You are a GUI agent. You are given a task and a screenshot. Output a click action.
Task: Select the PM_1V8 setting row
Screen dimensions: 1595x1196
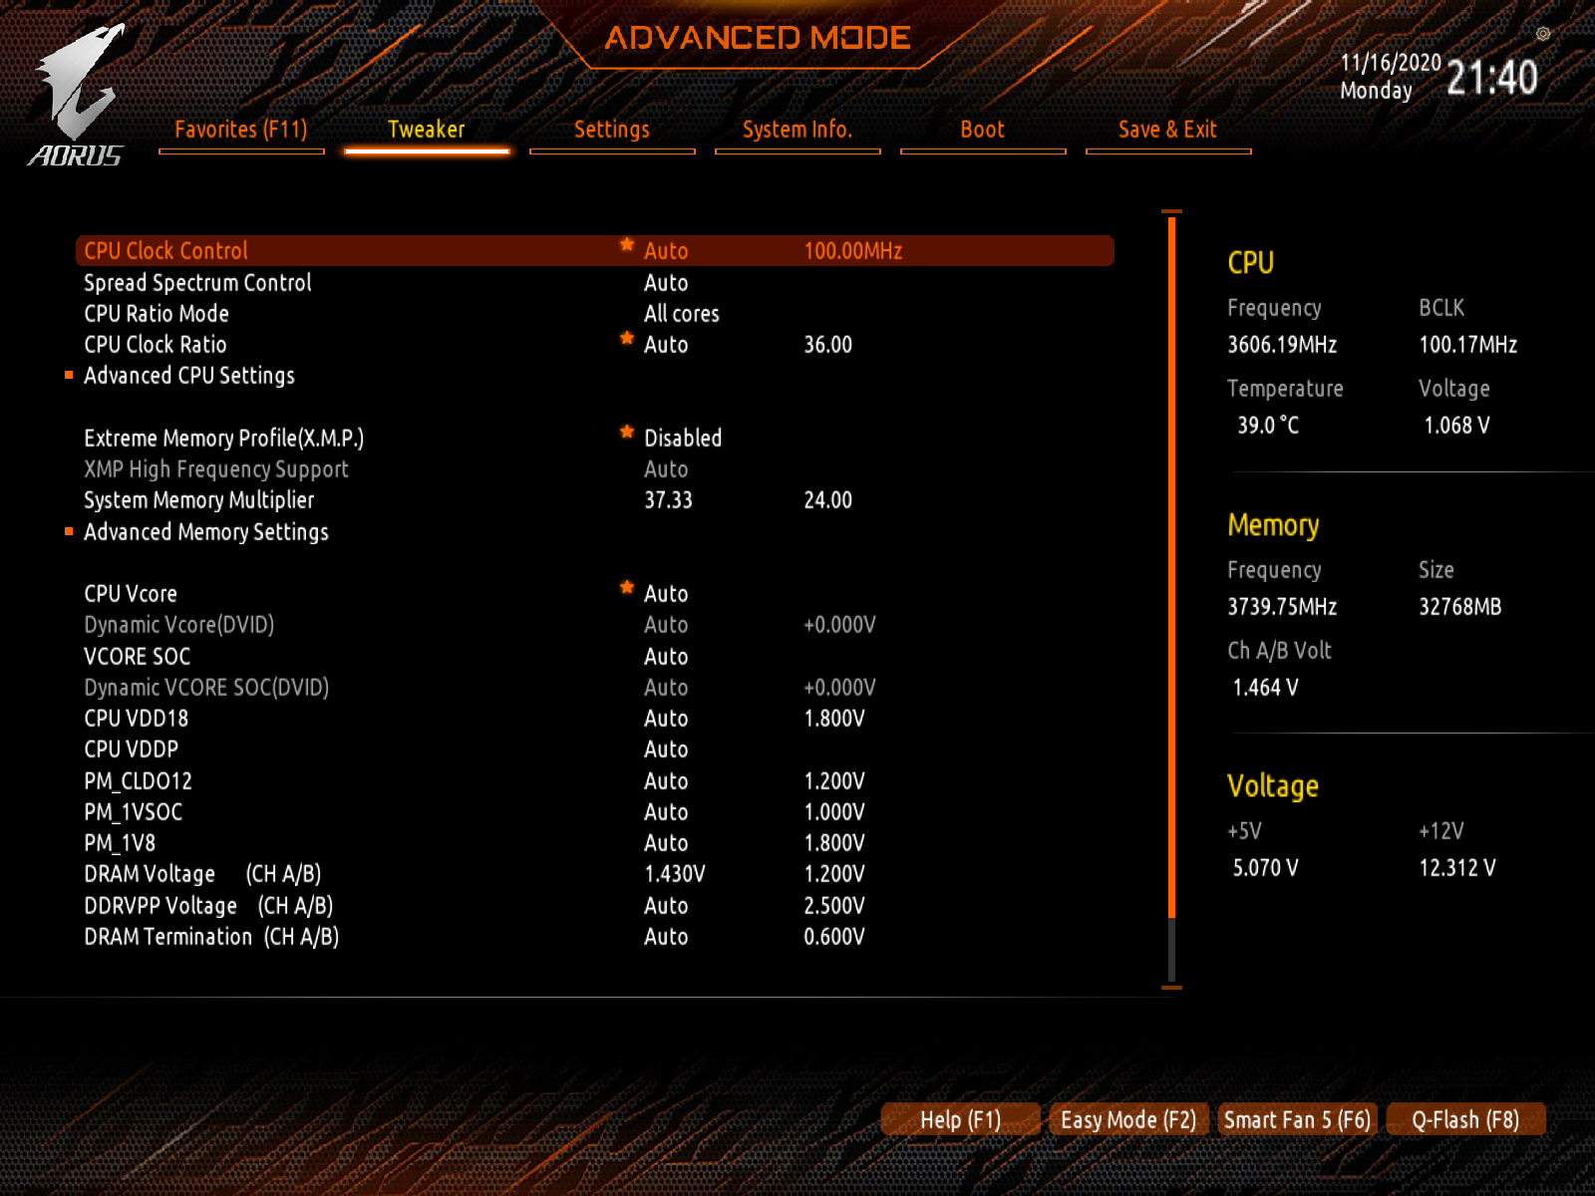pyautogui.click(x=594, y=843)
